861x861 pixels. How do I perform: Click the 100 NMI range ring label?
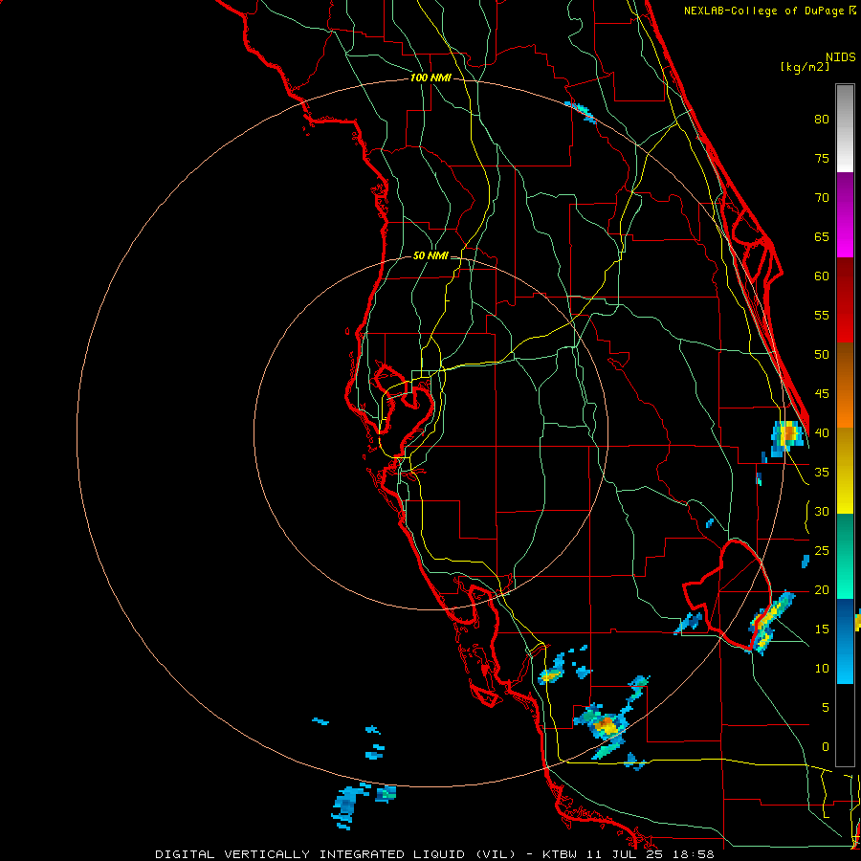click(430, 78)
